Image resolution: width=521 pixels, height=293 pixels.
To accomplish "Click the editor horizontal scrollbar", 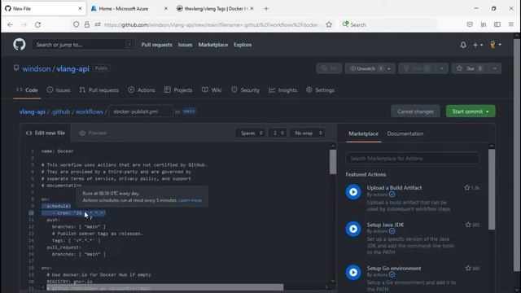I will pos(164,286).
